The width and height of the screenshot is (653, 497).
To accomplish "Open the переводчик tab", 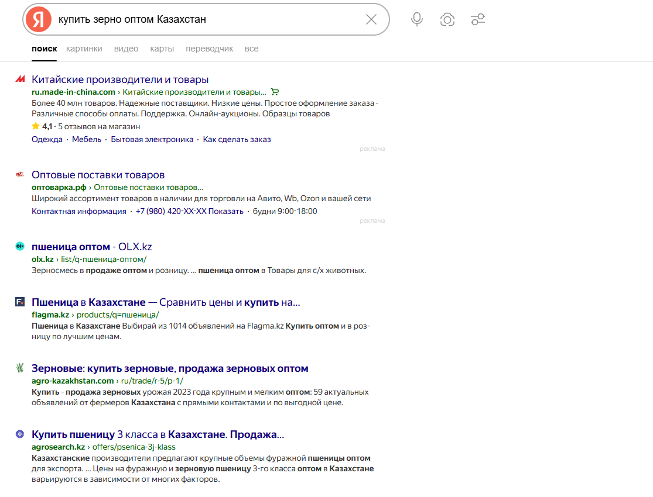I will [210, 49].
